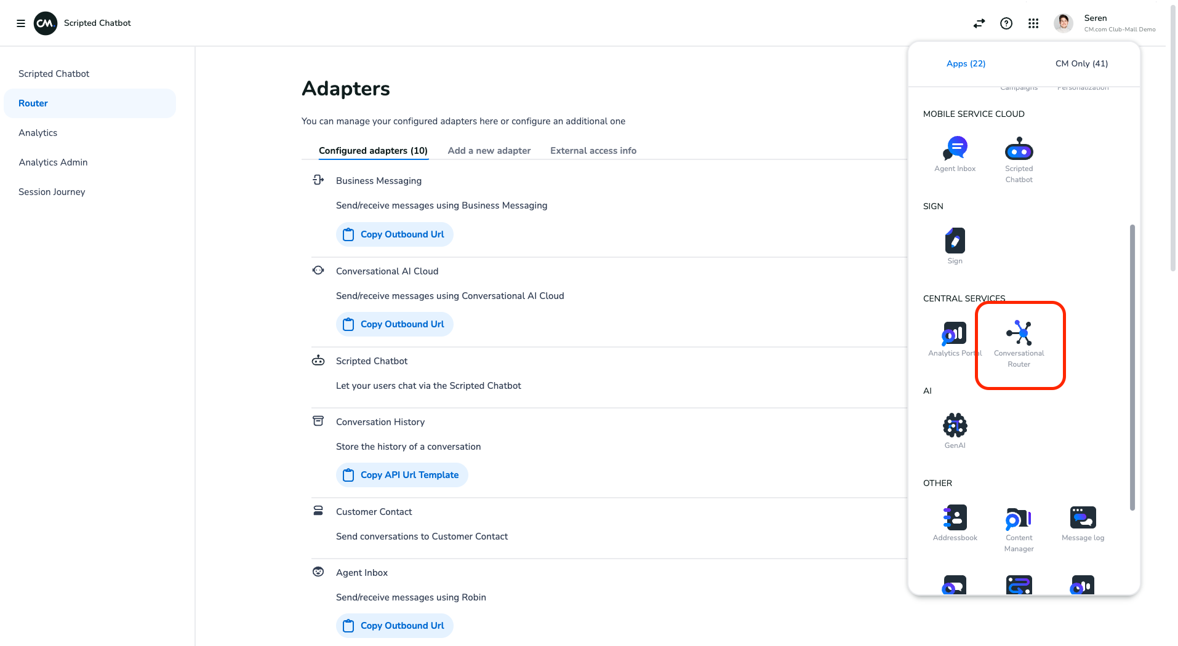Viewport: 1178px width, 646px height.
Task: Open the Seren user profile menu
Action: [1105, 23]
